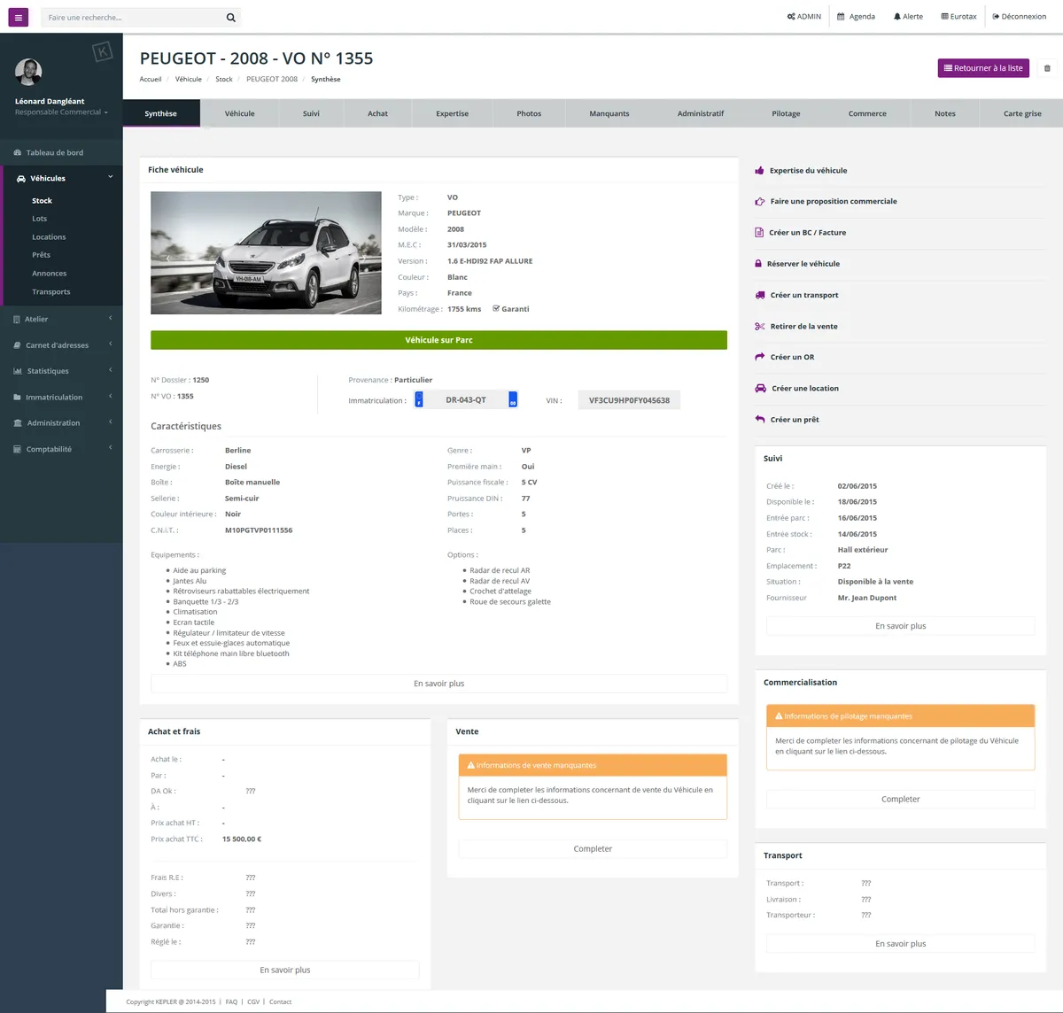1063x1013 pixels.
Task: Click the Retirer de la vente scissors icon
Action: (x=759, y=327)
